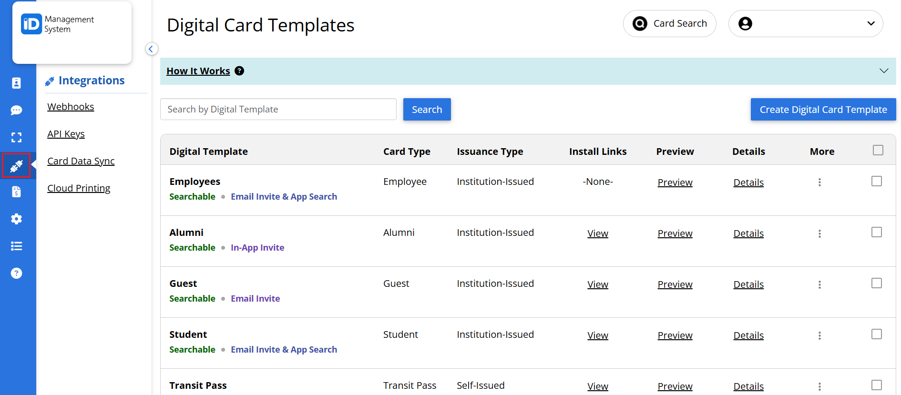Open the ID card icon in sidebar
Viewport: 901px width, 395px height.
(x=16, y=83)
